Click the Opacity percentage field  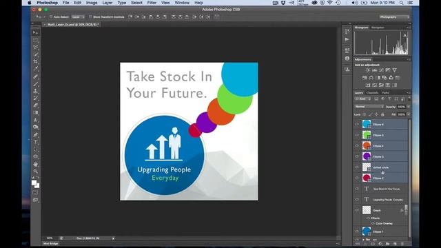tap(402, 107)
